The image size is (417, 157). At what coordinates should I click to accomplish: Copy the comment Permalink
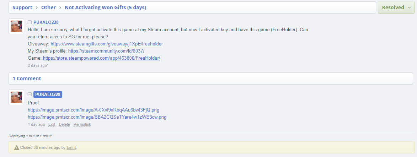82,124
